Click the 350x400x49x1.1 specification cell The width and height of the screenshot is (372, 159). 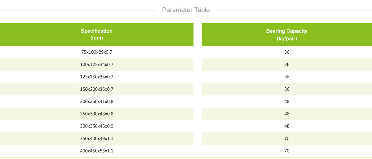[x=97, y=139]
